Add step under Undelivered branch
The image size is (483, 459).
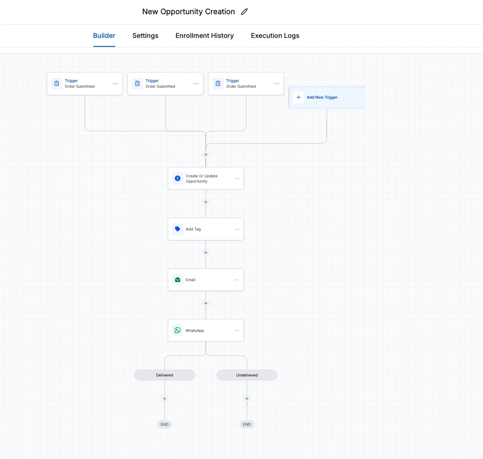tap(247, 399)
